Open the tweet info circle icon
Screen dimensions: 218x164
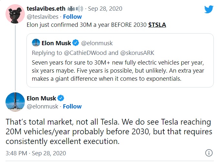209,153
